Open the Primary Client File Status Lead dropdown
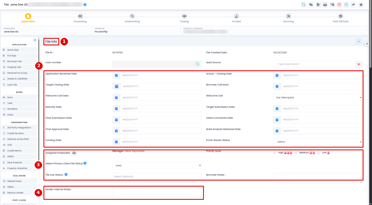This screenshot has height=205, width=372. coord(157,165)
